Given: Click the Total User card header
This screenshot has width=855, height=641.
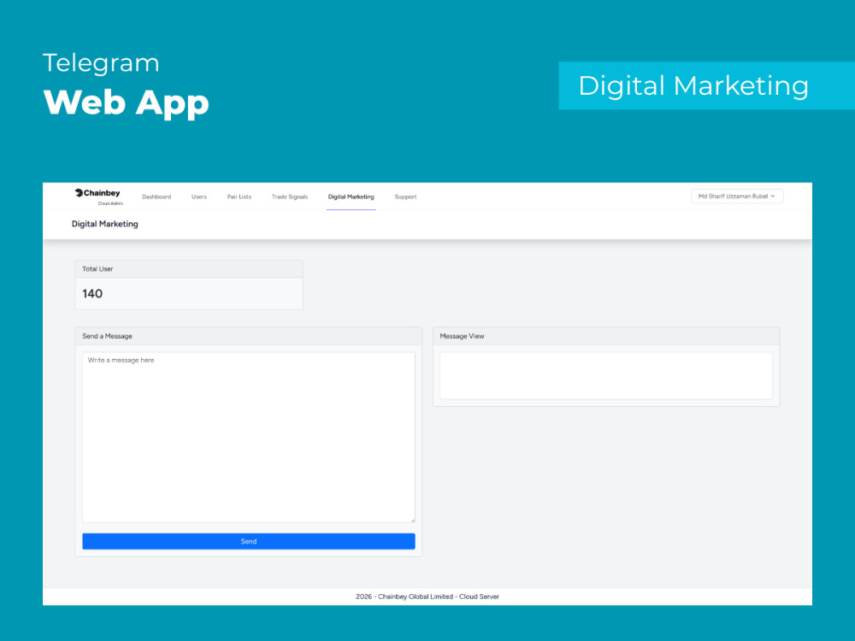Looking at the screenshot, I should pyautogui.click(x=189, y=268).
